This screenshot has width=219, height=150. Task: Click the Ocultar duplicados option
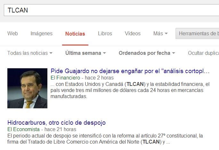[204, 53]
